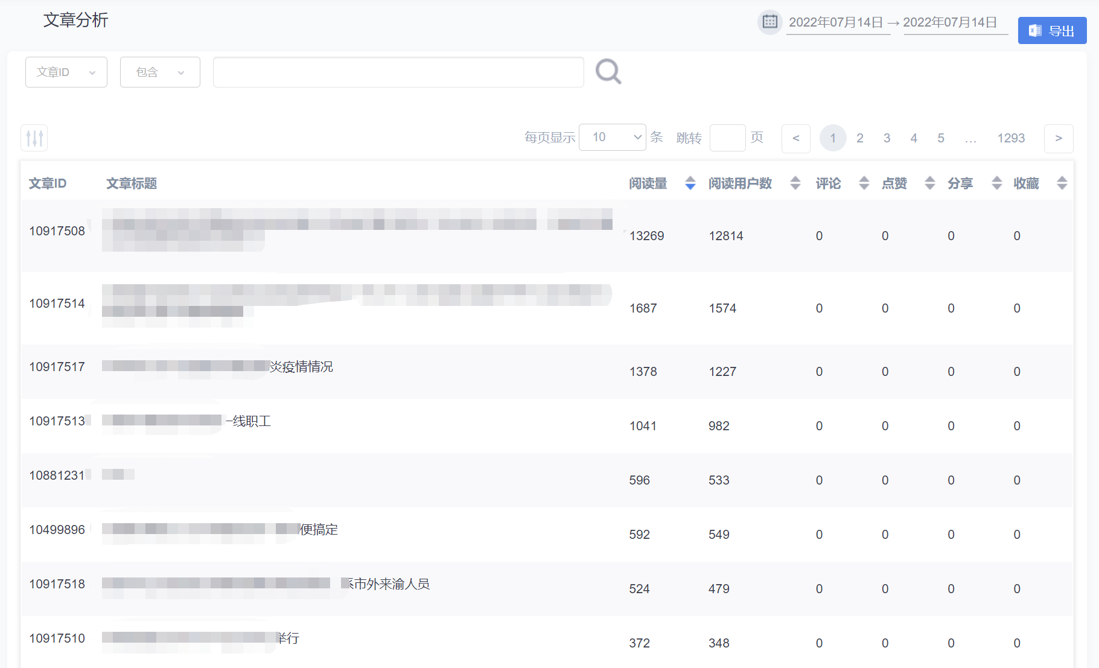Sort by 阅读用户数 column arrows

[795, 183]
